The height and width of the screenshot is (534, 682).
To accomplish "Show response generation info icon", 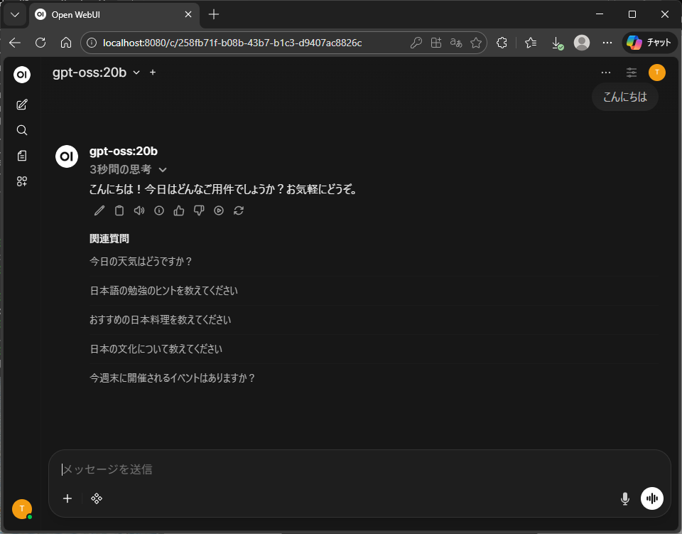I will point(159,210).
